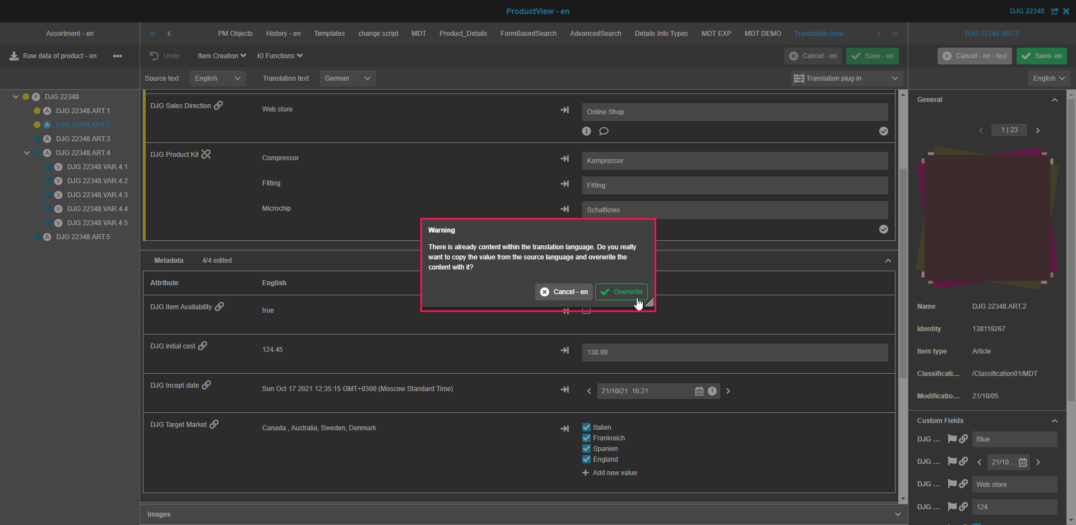Click clock icon in Incept date field
The image size is (1076, 525).
coord(712,391)
